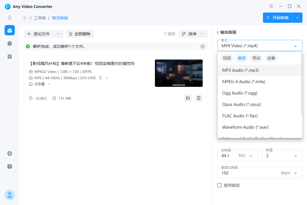
Task: Switch to the 设备 format tab
Action: click(x=271, y=58)
